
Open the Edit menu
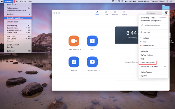(16, 1)
